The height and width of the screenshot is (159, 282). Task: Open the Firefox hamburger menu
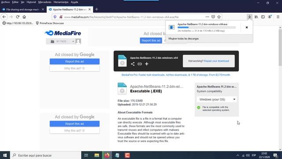coord(278,17)
